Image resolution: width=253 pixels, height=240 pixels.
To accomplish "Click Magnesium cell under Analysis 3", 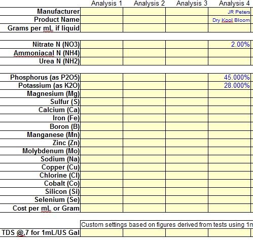I will point(187,94).
